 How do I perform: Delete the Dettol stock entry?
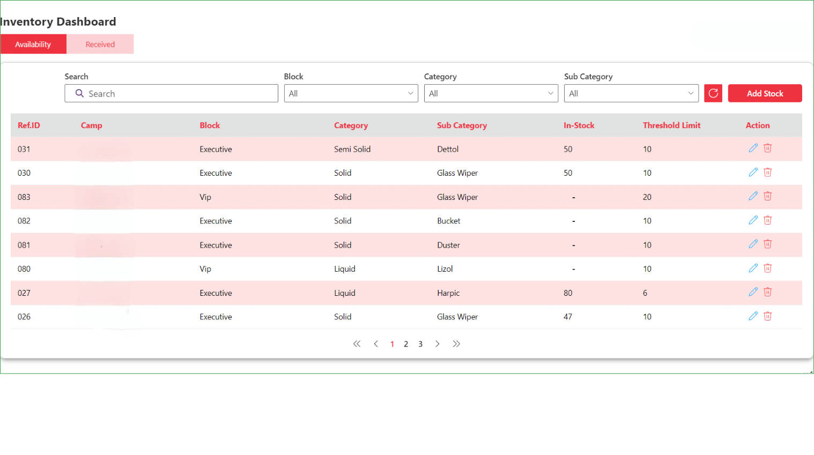(x=767, y=147)
